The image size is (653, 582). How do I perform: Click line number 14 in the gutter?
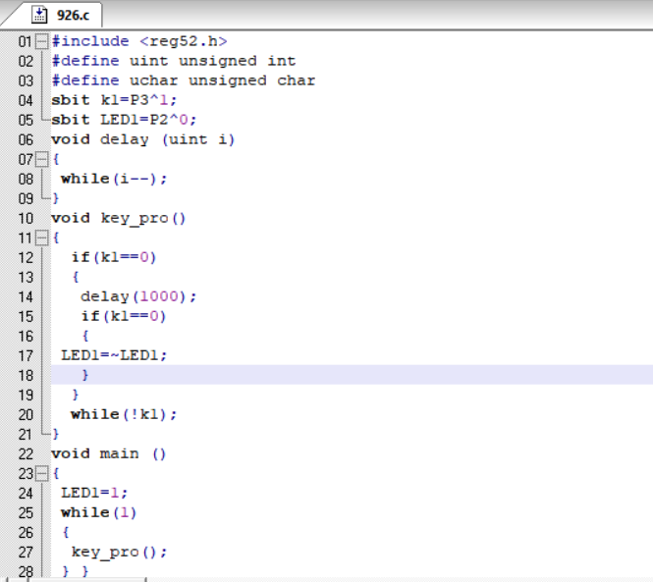click(26, 297)
